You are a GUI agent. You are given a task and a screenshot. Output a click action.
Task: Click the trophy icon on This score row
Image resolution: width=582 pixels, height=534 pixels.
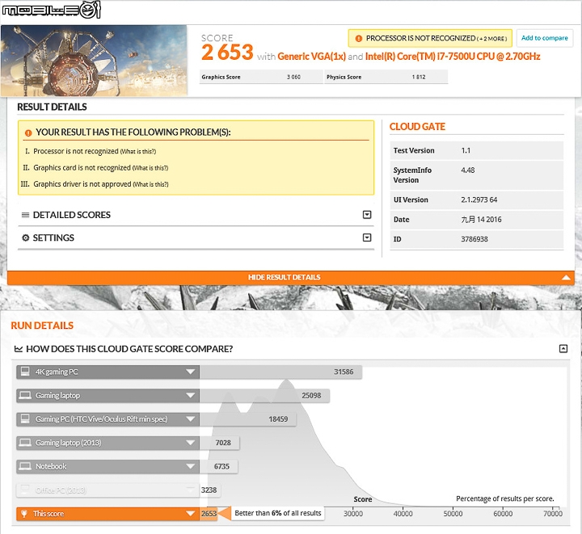[x=24, y=514]
